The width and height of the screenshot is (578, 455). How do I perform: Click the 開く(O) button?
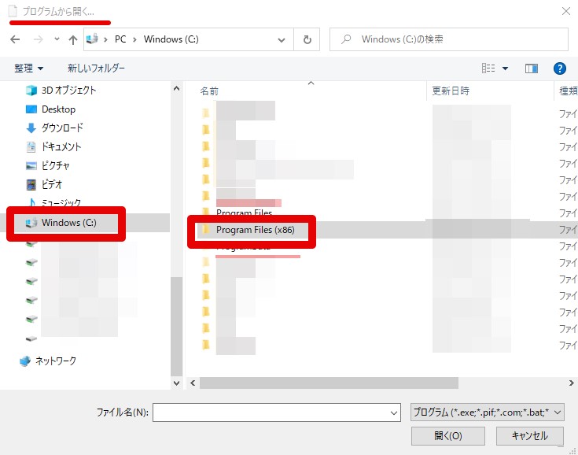448,436
